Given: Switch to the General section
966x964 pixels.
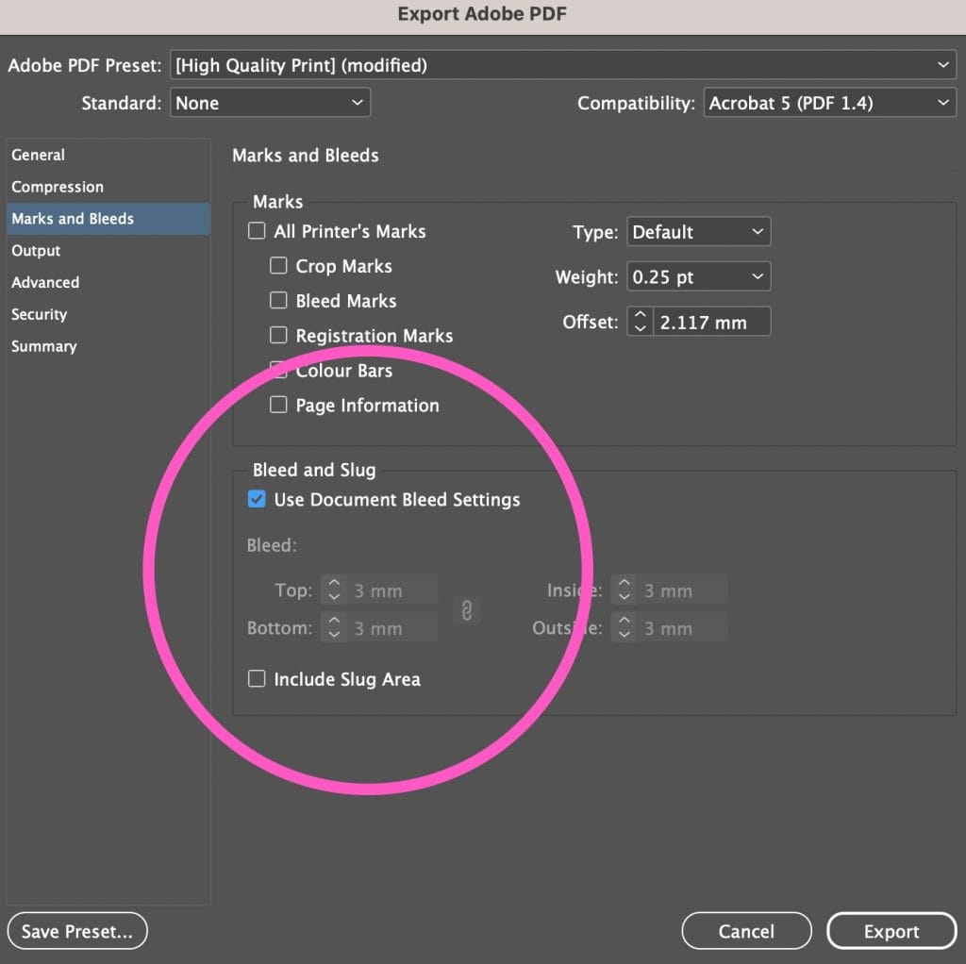Looking at the screenshot, I should 39,155.
